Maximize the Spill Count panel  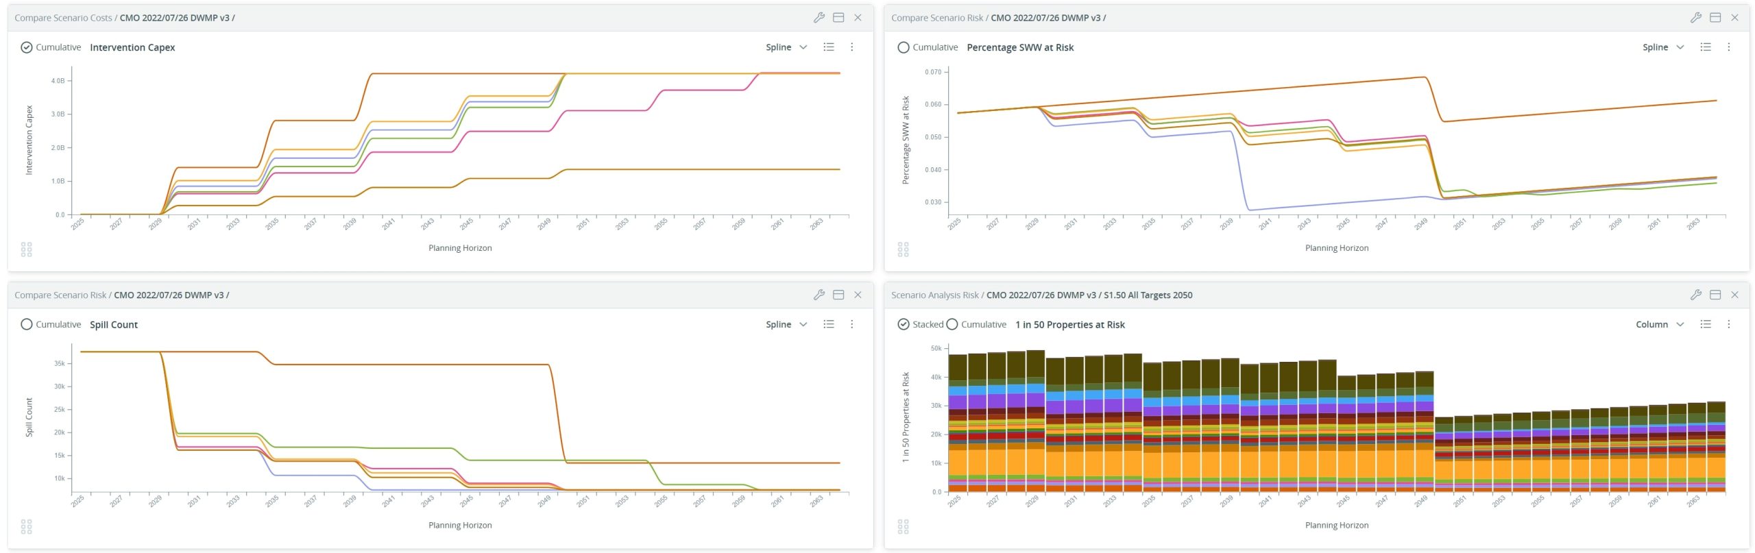point(838,295)
